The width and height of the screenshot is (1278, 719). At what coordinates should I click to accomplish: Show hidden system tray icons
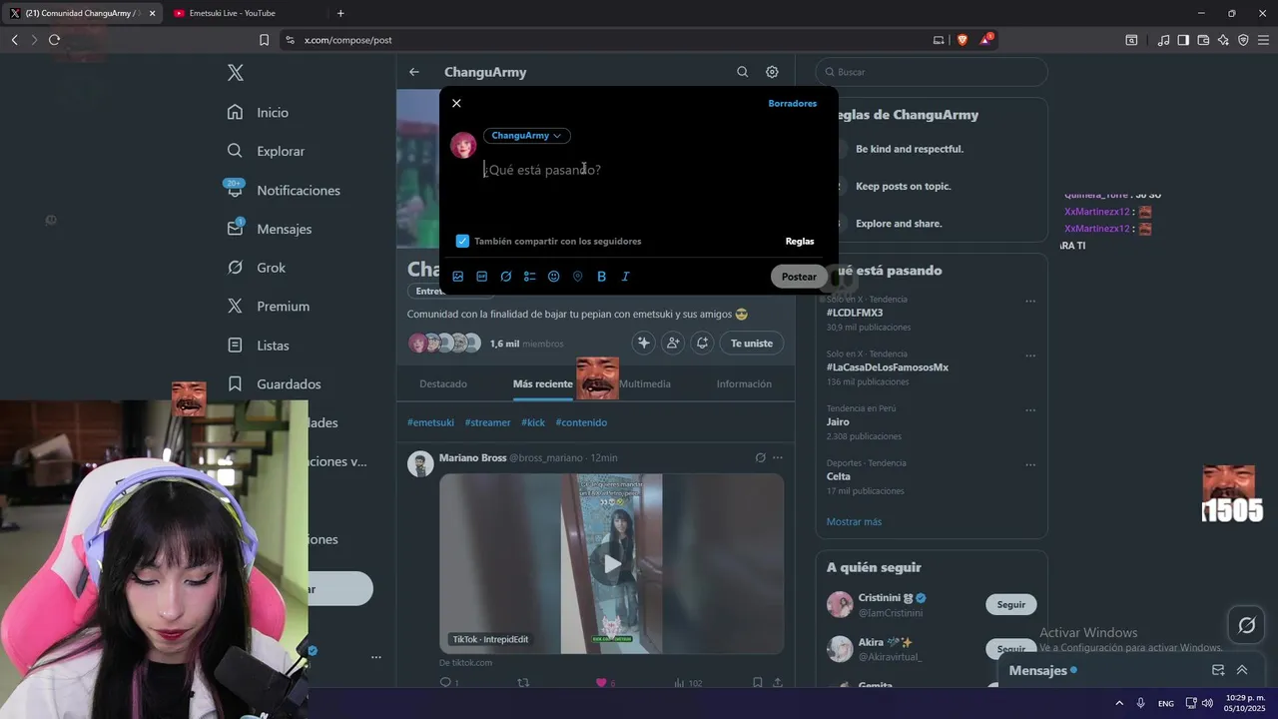coord(1118,703)
